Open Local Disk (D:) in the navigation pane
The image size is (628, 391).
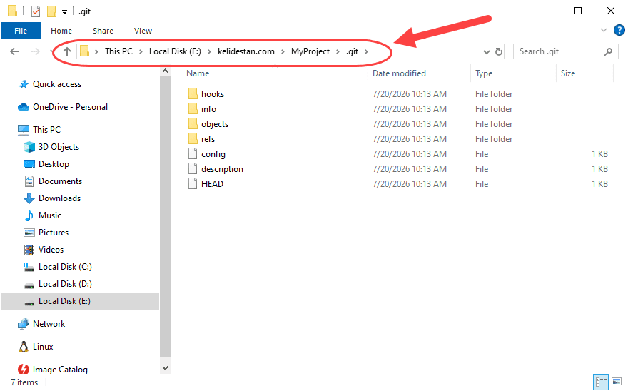pyautogui.click(x=65, y=284)
